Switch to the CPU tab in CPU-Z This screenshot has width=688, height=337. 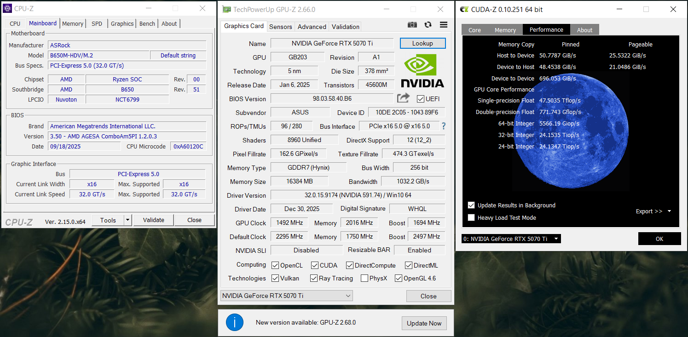click(15, 23)
